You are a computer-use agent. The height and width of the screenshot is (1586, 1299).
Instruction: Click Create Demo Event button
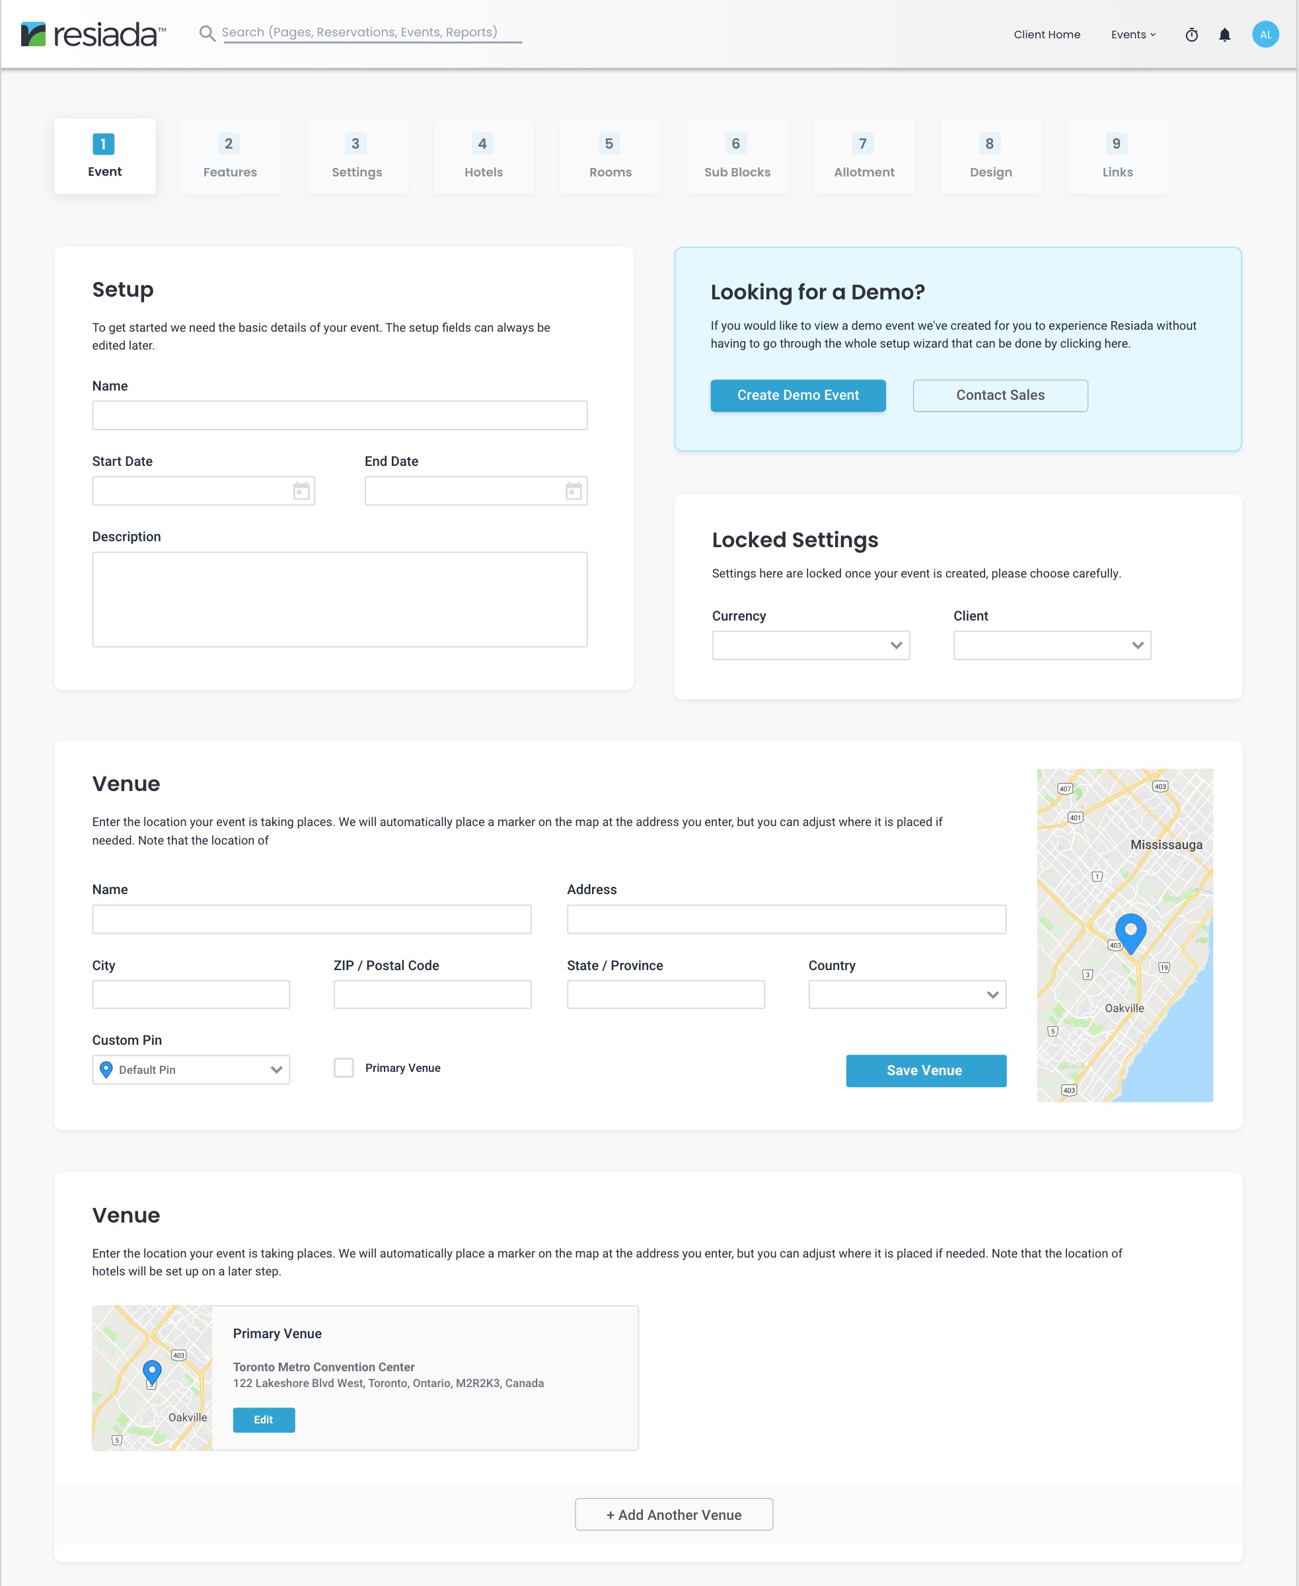click(x=798, y=395)
